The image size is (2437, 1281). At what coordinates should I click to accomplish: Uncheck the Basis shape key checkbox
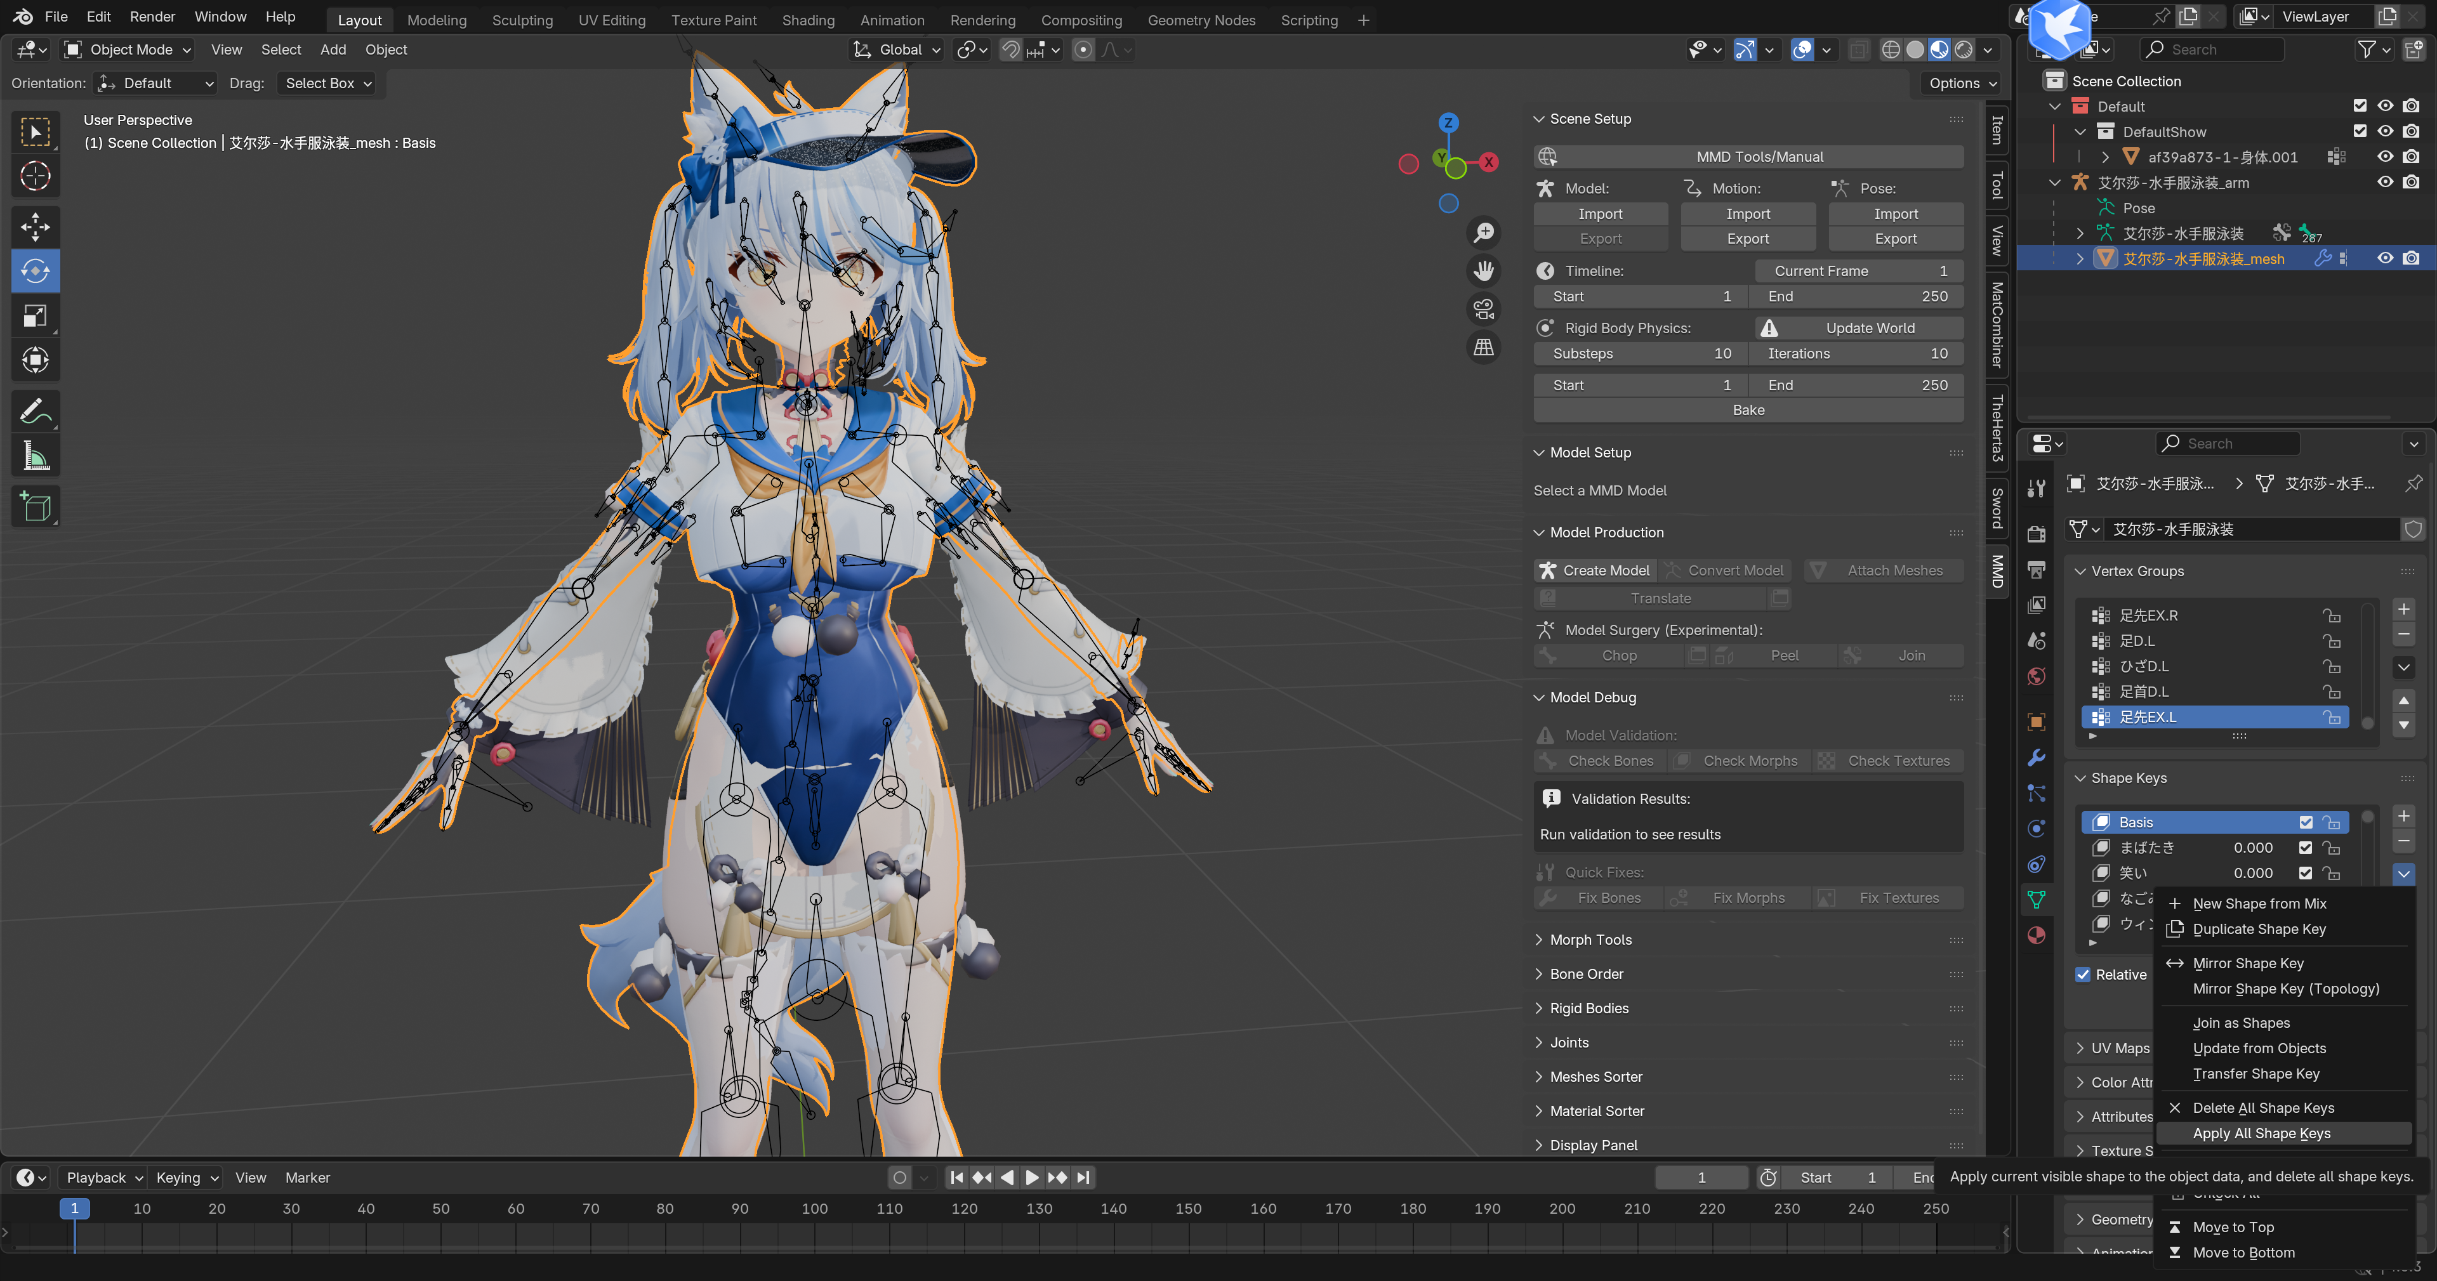(x=2306, y=822)
